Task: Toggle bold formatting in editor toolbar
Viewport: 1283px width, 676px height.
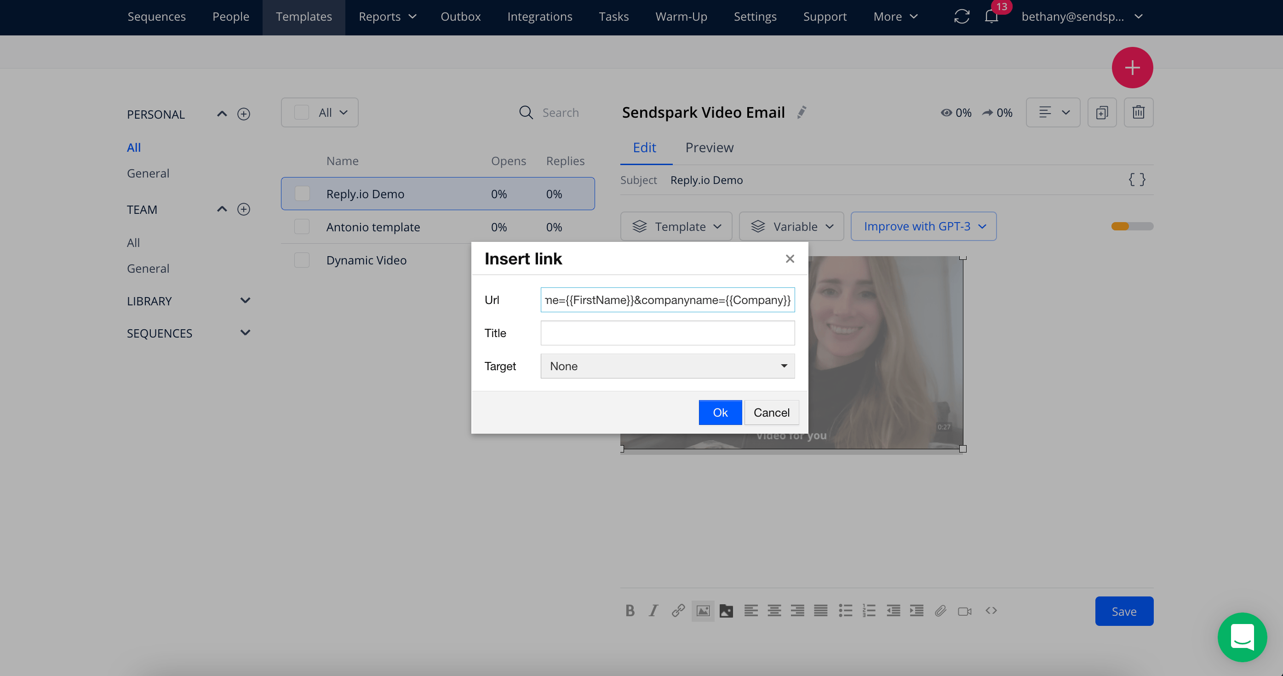Action: [x=630, y=611]
